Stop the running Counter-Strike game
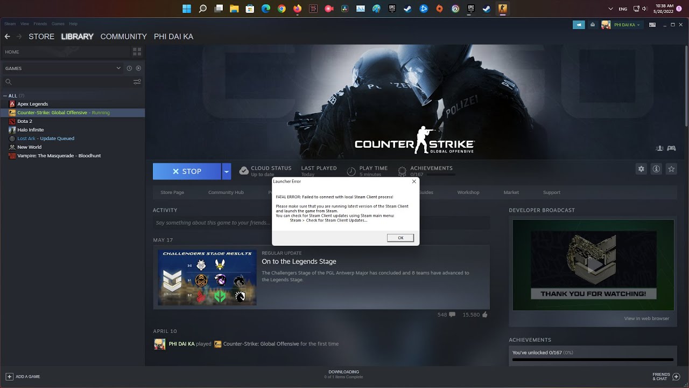The image size is (689, 388). (187, 171)
